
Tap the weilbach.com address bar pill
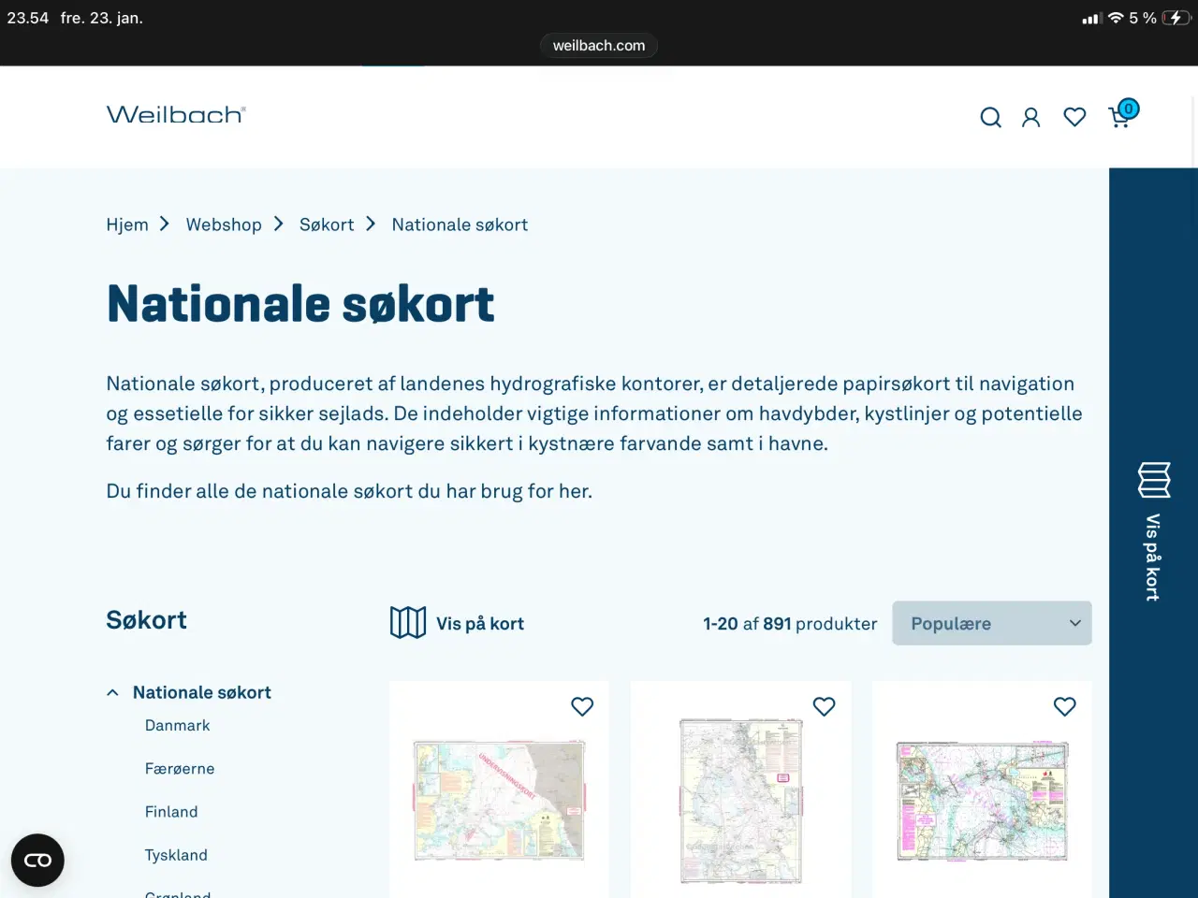[598, 45]
